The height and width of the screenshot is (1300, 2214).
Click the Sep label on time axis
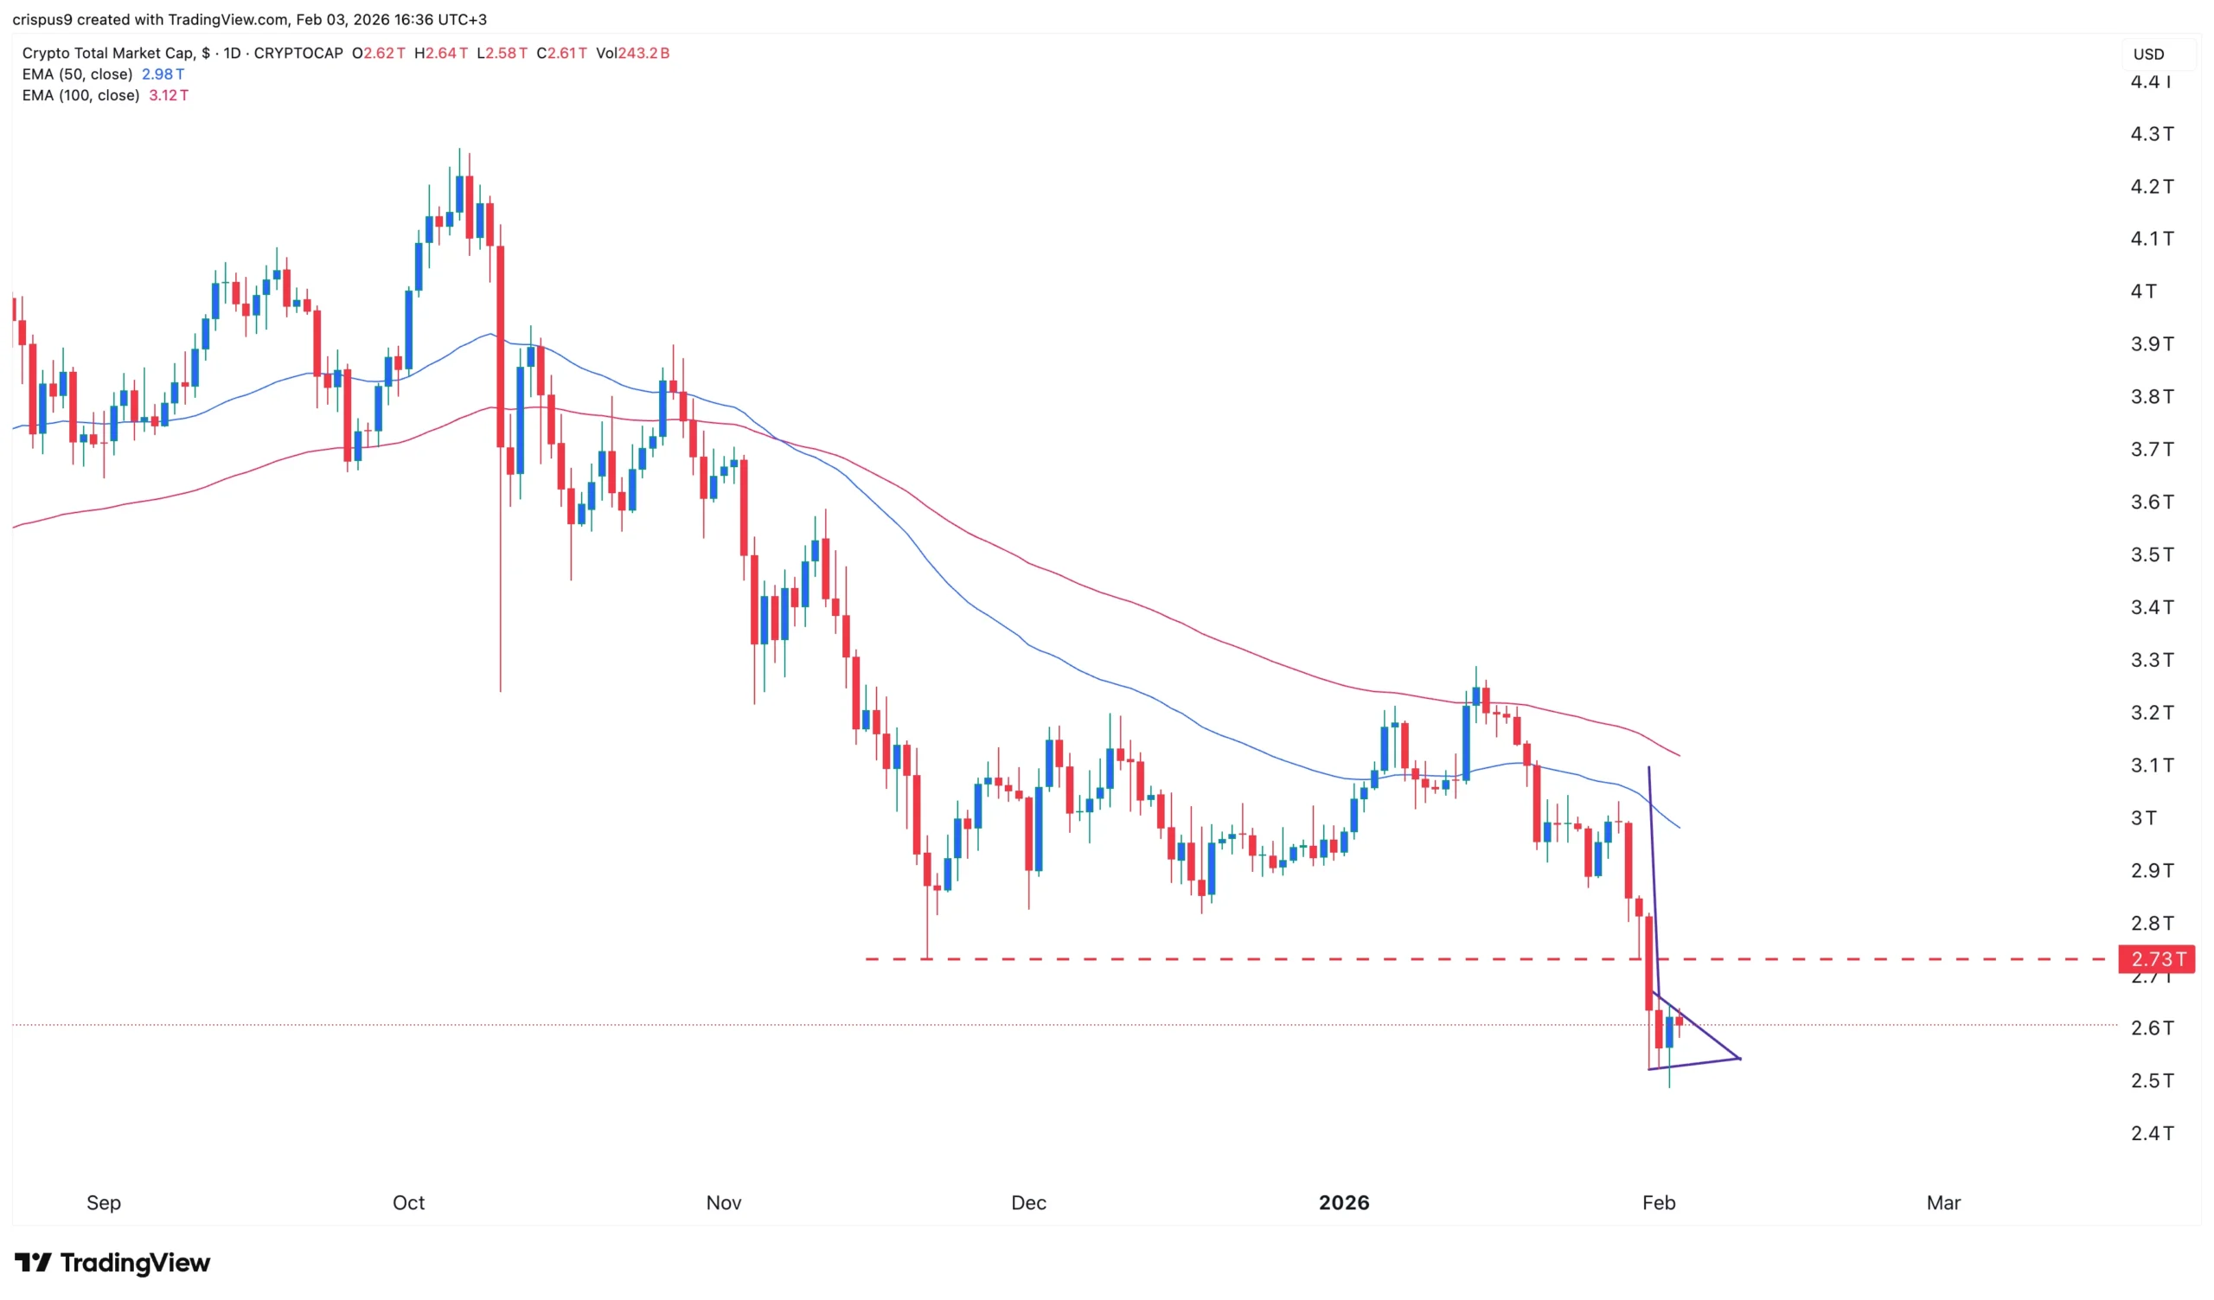click(x=104, y=1203)
